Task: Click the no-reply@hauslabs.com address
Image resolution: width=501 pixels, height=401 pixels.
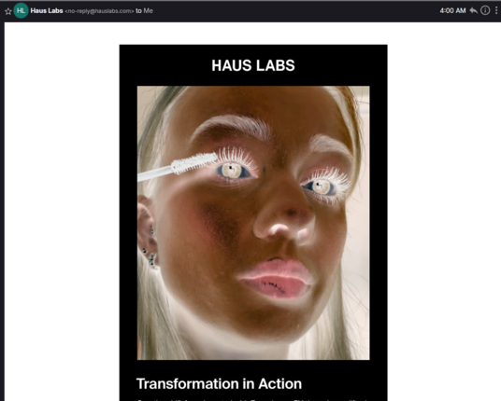Action: 99,11
